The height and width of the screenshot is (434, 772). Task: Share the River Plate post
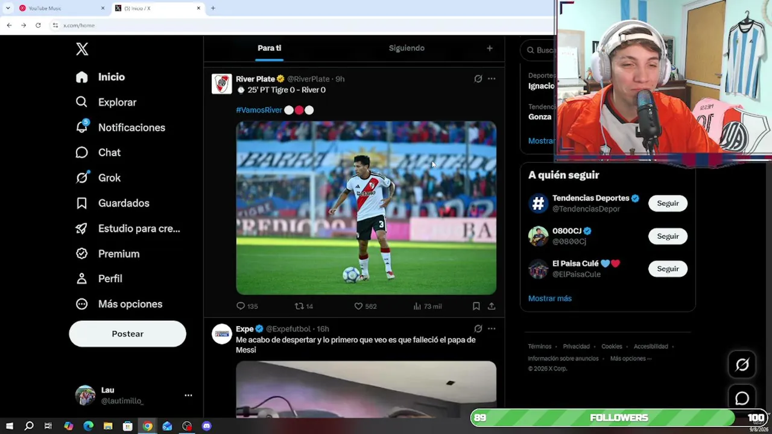click(492, 306)
